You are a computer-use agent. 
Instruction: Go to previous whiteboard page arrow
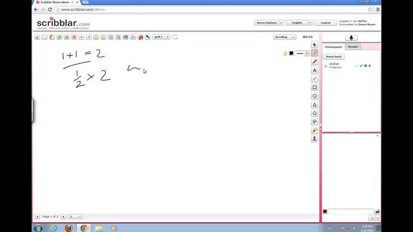pyautogui.click(x=37, y=217)
